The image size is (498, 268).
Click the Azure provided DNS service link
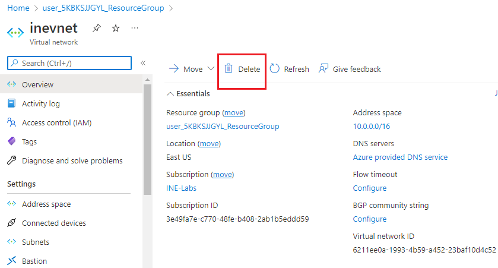(400, 157)
